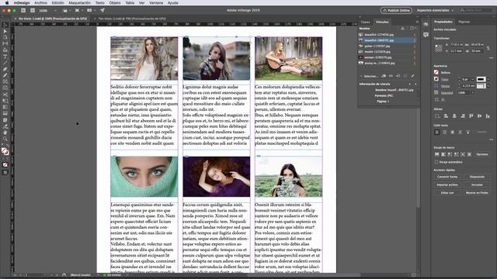Select wrap around object shape option
497x279 pixels.
click(452, 132)
